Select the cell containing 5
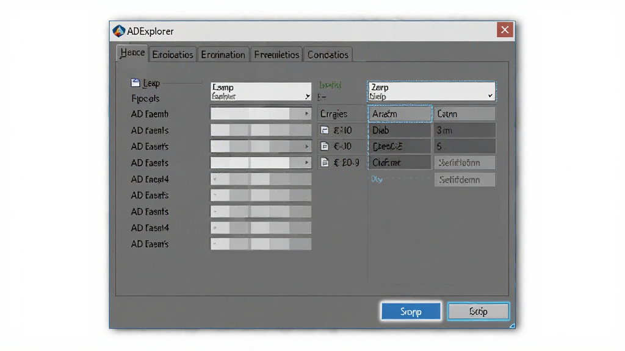The image size is (625, 351). tap(464, 146)
